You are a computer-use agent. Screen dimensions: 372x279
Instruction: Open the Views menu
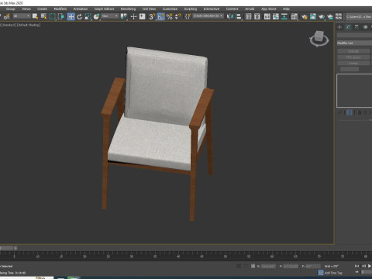[26, 9]
